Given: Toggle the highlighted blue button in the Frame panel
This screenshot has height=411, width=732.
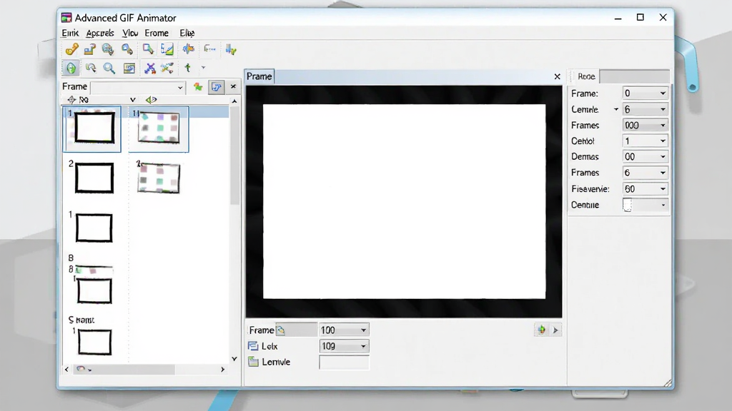Looking at the screenshot, I should tap(216, 86).
